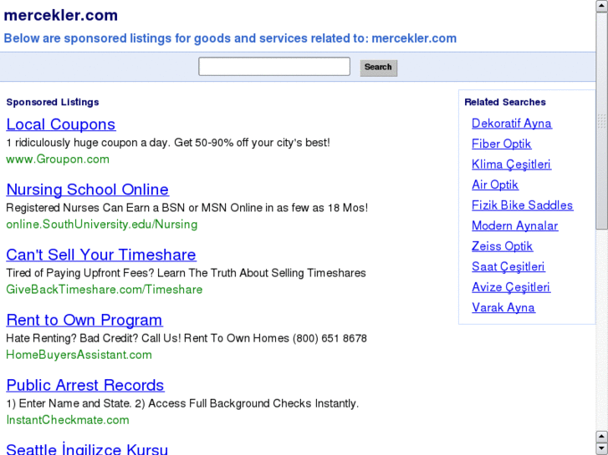Click the Search button
608x455 pixels.
tap(379, 68)
